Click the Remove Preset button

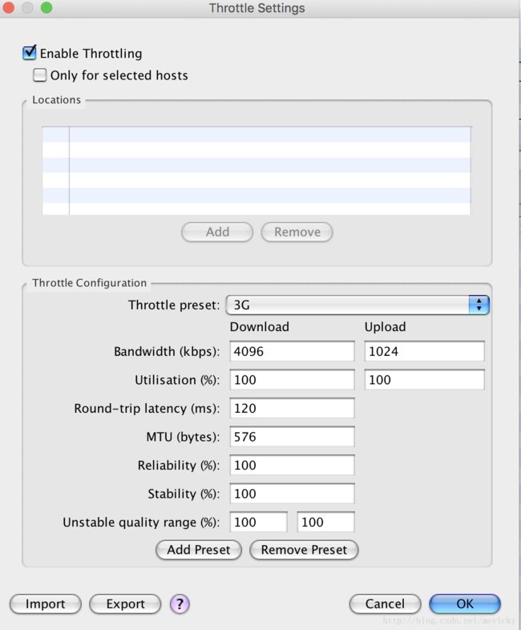pos(304,550)
